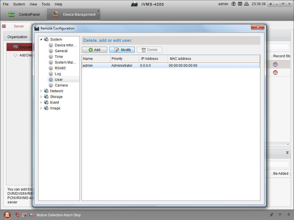Open the System Maintenance tree item
The image size is (294, 220).
coord(65,62)
